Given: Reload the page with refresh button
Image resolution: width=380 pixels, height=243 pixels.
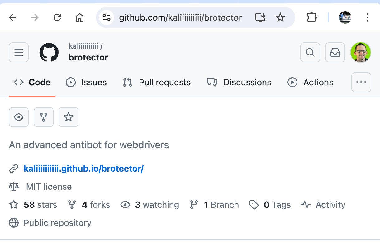Looking at the screenshot, I should 57,17.
